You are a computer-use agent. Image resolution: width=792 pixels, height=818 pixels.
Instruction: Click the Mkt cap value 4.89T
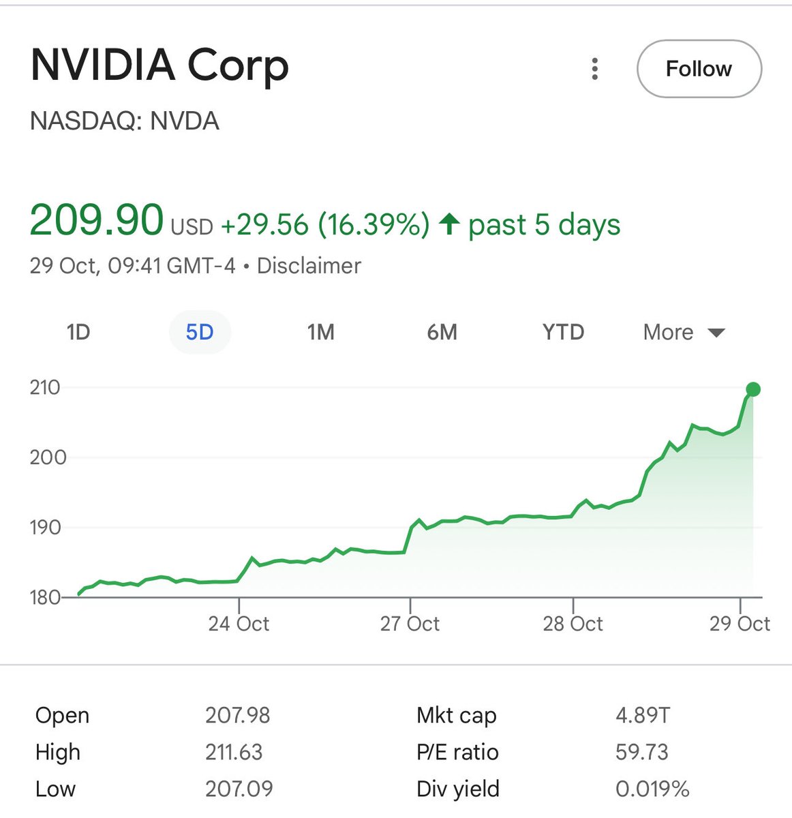pos(643,715)
